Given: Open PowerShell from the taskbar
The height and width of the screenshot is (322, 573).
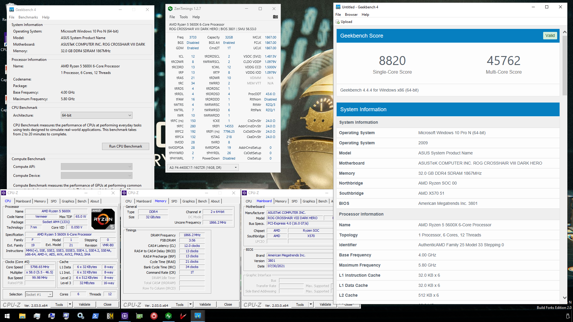Looking at the screenshot, I should 95,316.
